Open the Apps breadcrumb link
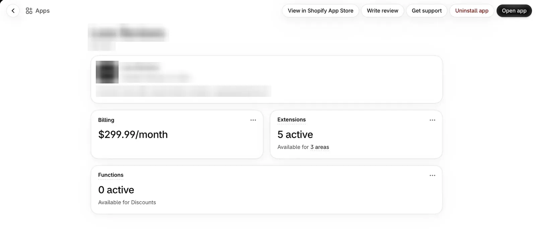The width and height of the screenshot is (536, 229). click(42, 11)
